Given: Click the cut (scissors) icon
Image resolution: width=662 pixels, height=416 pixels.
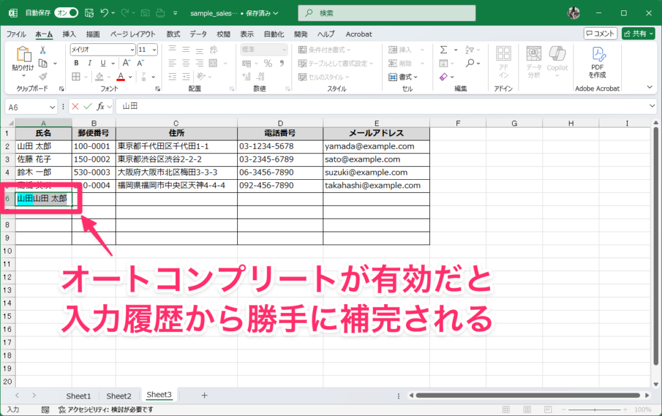Looking at the screenshot, I should [x=43, y=50].
